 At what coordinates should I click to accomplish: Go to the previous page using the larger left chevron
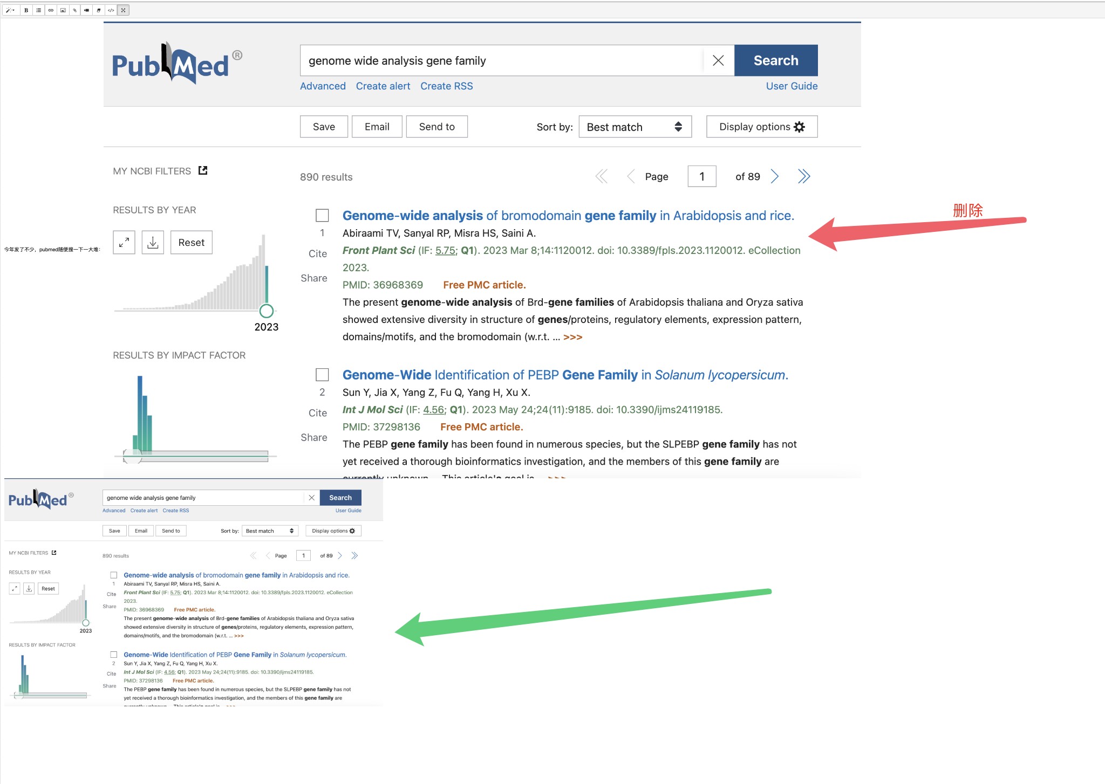coord(631,176)
